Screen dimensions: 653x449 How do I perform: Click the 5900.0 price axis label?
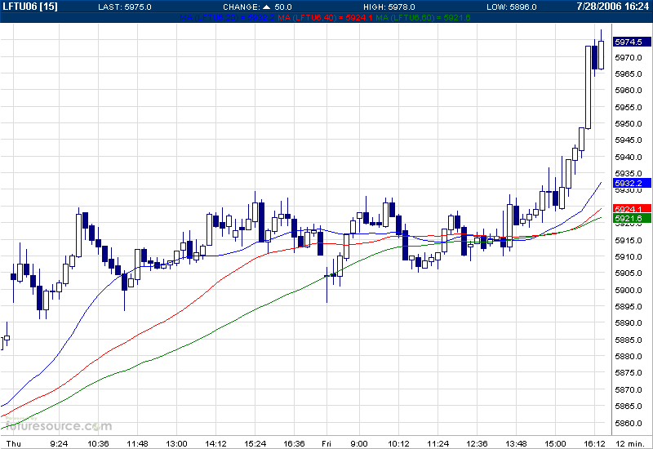629,290
